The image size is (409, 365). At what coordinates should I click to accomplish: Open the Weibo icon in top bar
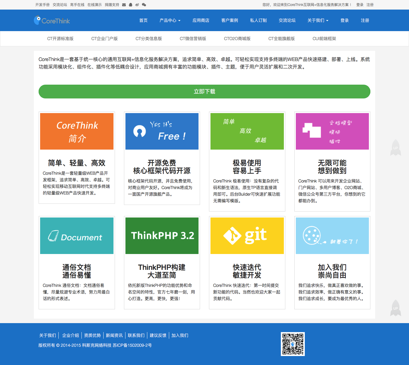pos(137,5)
